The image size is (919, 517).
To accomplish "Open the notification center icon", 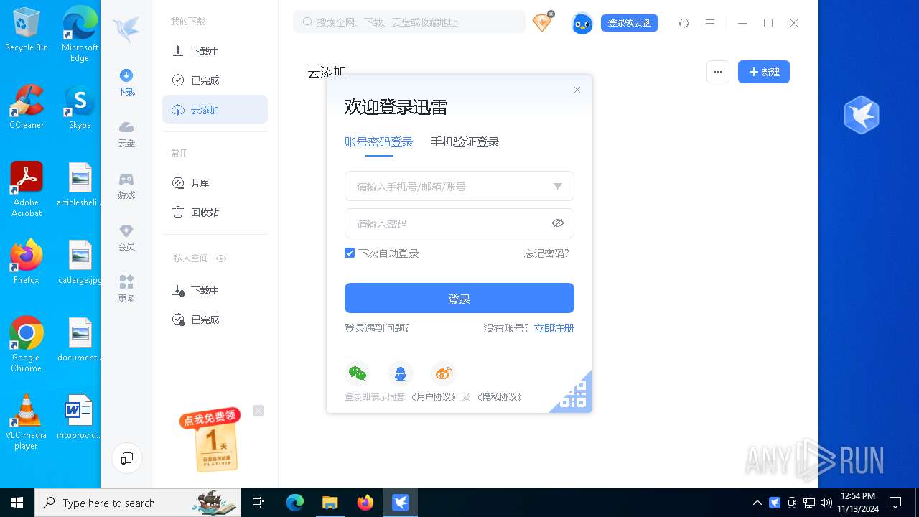I will [x=895, y=503].
